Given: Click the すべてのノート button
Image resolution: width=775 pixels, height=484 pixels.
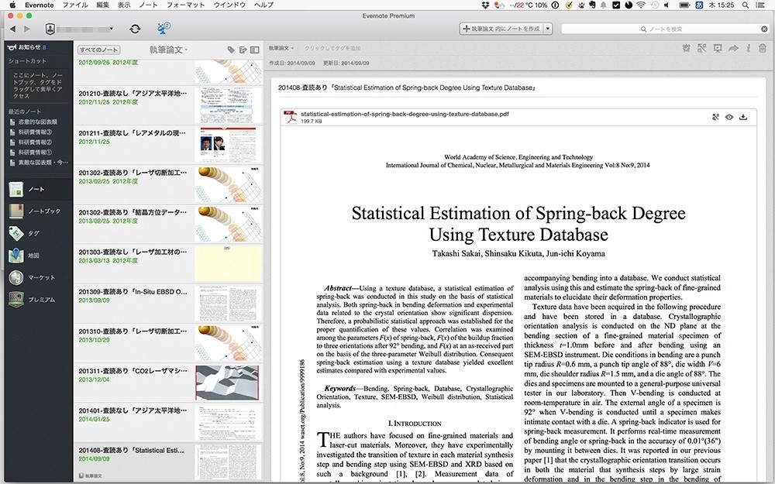Looking at the screenshot, I should pos(98,50).
